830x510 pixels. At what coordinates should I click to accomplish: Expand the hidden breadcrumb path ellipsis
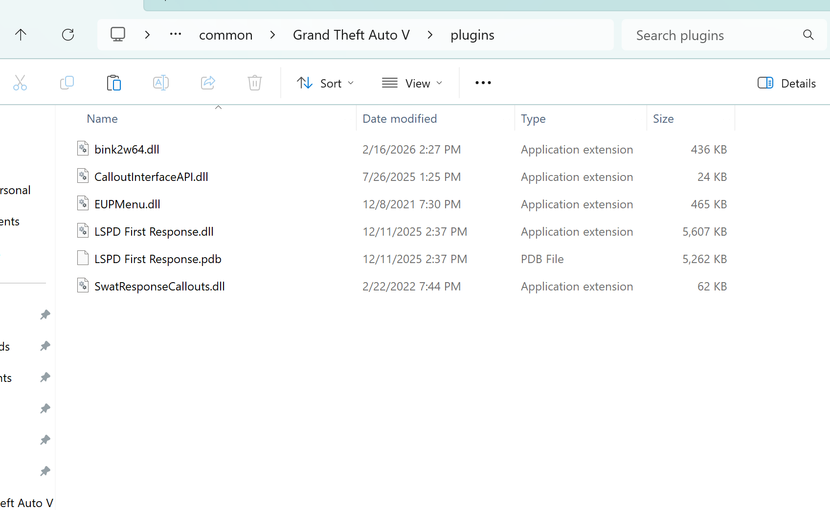(176, 35)
